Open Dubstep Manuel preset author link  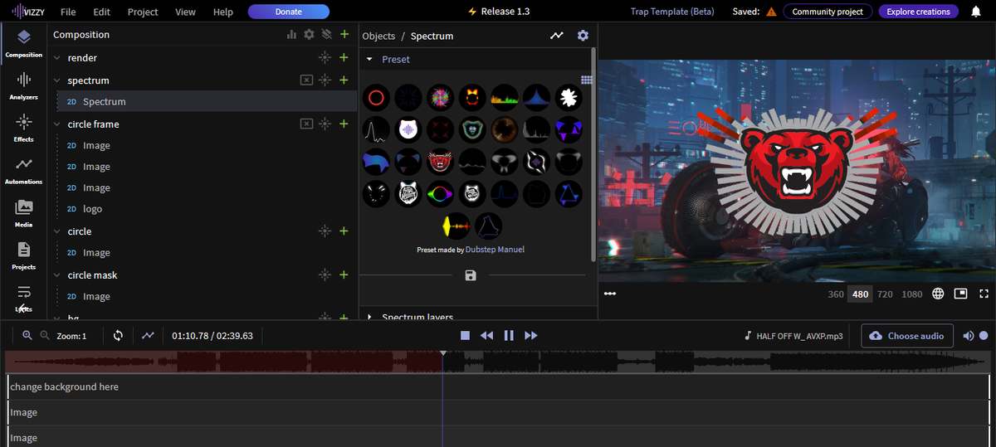[495, 250]
